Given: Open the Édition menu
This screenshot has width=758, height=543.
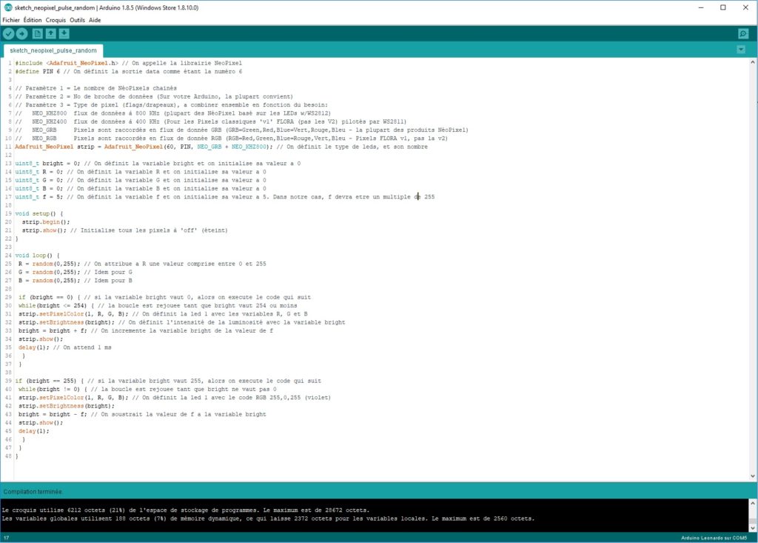Looking at the screenshot, I should click(33, 20).
